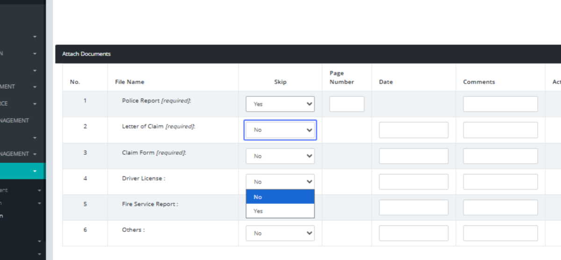The image size is (561, 260).
Task: Click Comments field for Police Report
Action: coord(500,104)
